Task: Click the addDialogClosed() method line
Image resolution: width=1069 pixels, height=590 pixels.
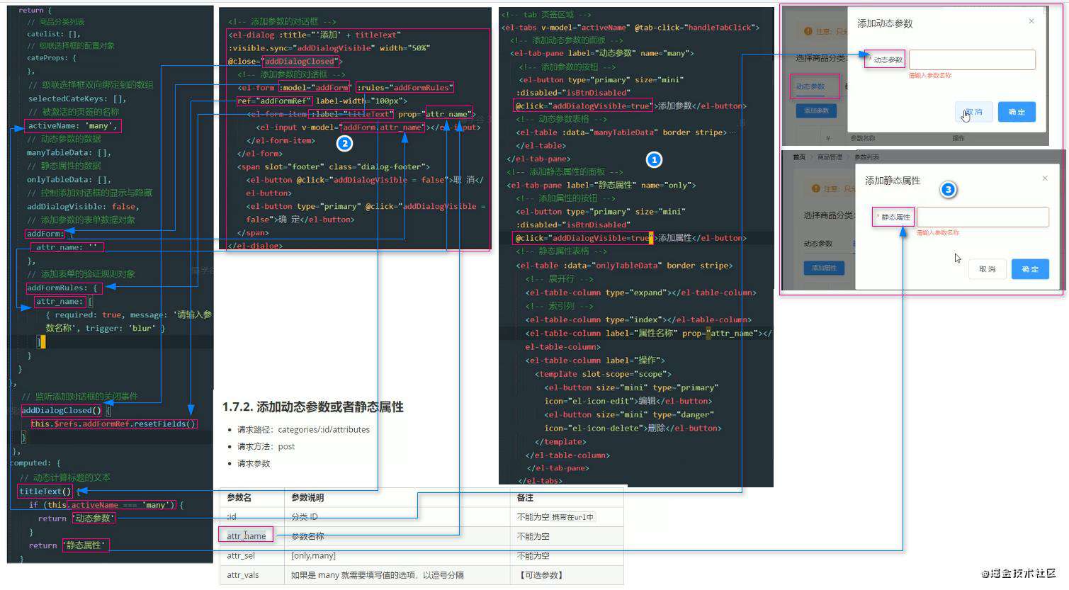Action: coord(65,410)
